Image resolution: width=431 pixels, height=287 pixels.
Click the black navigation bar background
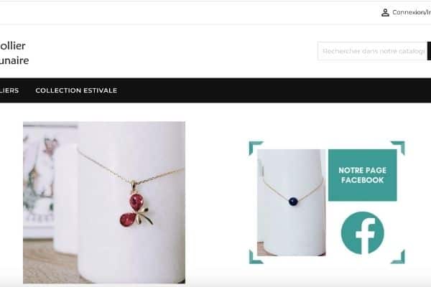point(247,90)
